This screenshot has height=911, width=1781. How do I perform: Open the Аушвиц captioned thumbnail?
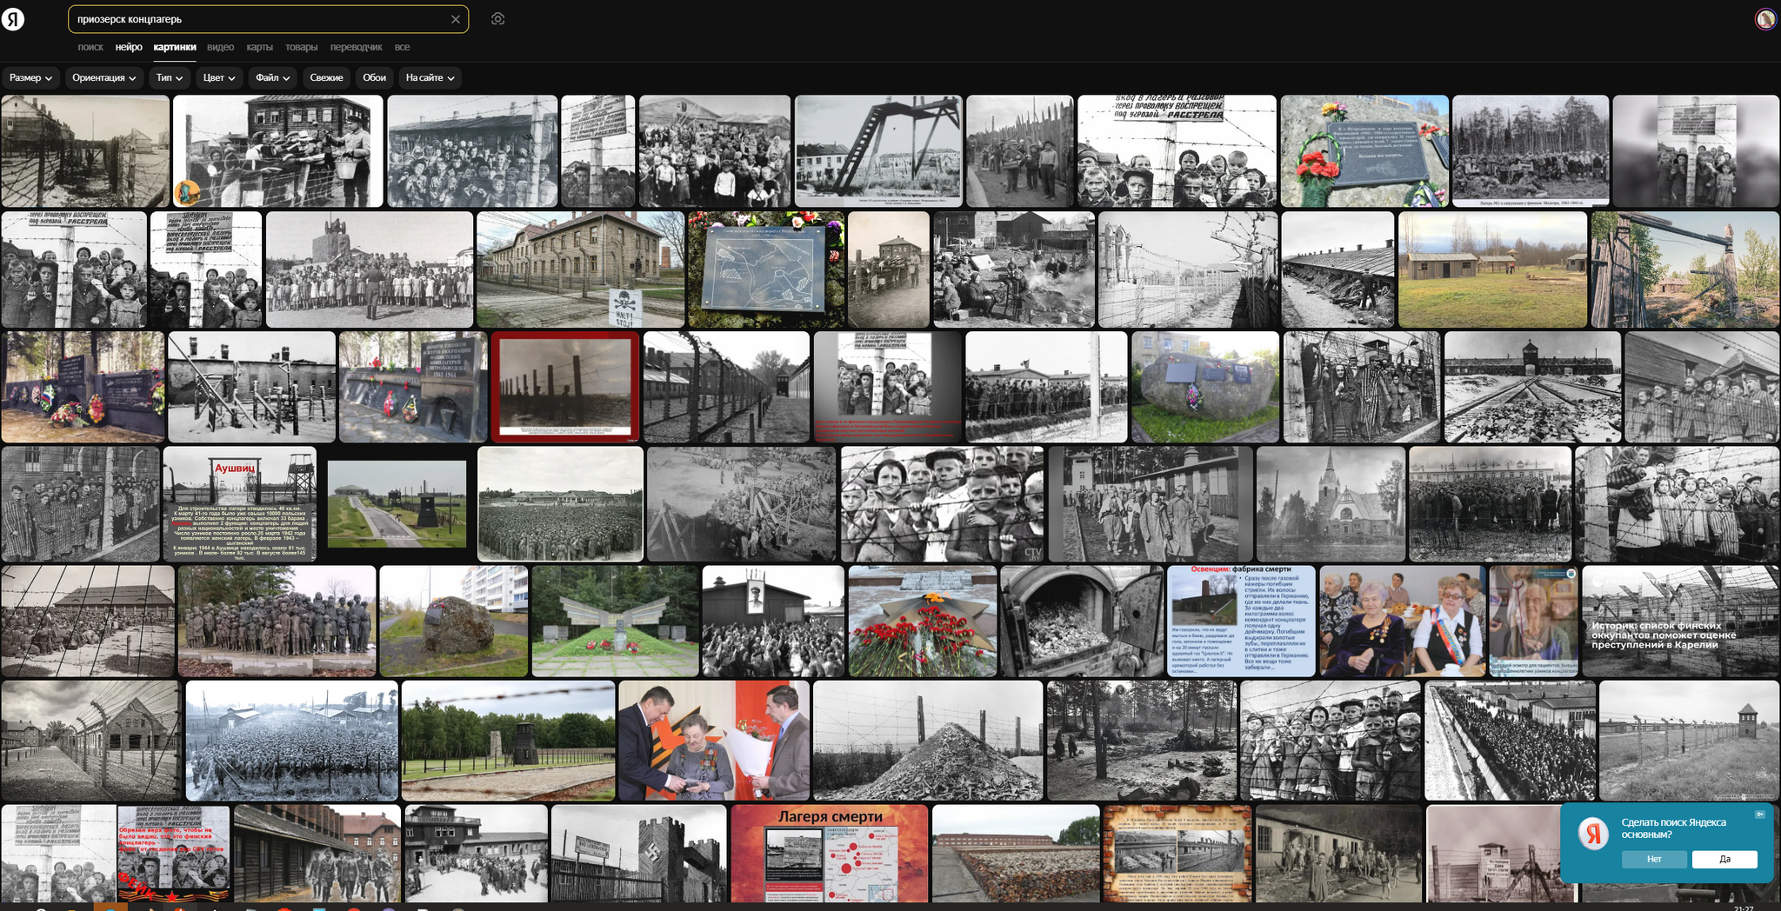[240, 504]
